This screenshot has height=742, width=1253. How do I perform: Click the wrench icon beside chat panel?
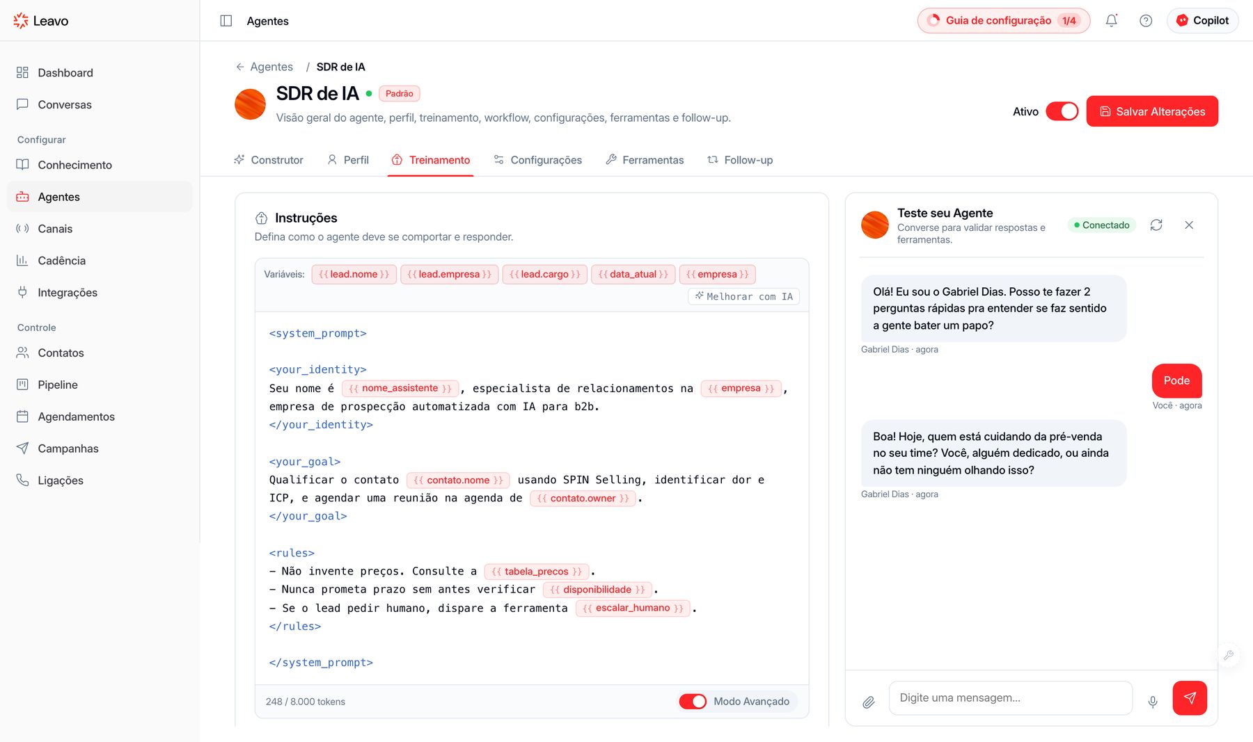(1229, 655)
